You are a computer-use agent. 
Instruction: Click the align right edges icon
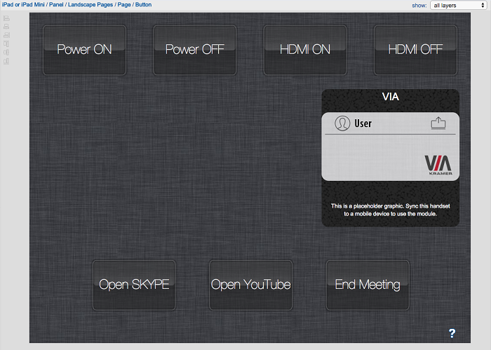(6, 35)
